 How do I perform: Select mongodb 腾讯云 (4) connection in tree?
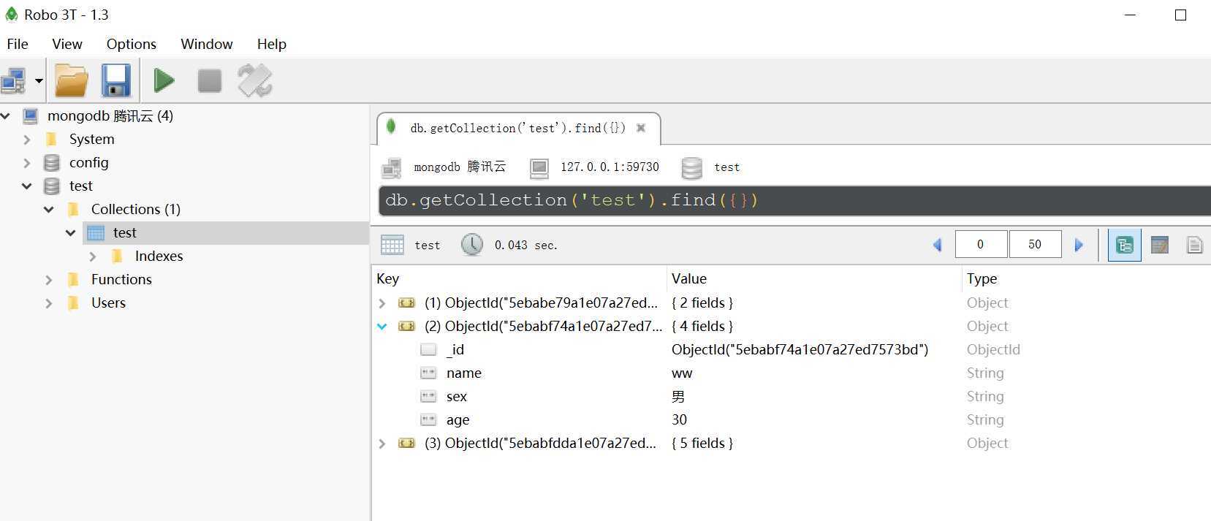point(110,115)
